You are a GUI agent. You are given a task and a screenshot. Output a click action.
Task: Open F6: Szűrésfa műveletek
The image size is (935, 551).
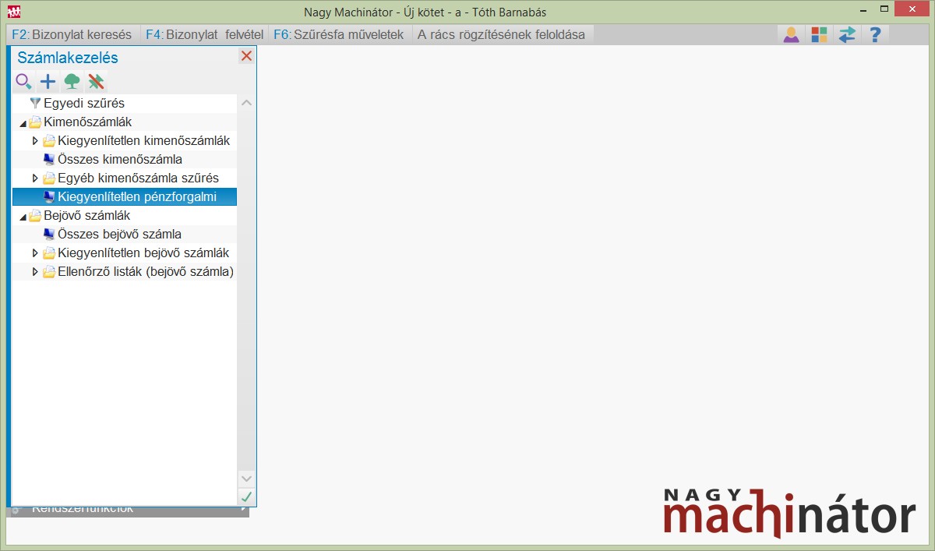(x=339, y=34)
